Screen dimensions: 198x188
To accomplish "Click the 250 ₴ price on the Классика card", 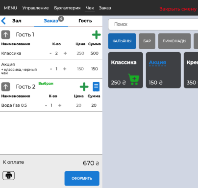I will [x=119, y=83].
